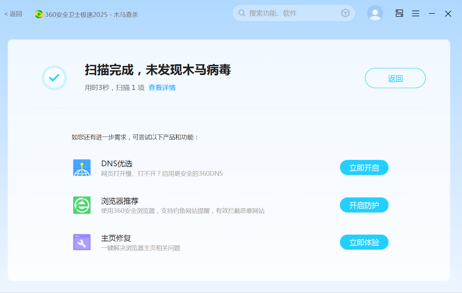Click 使用360安全浏览器 description text
Image resolution: width=462 pixels, height=293 pixels.
183,211
